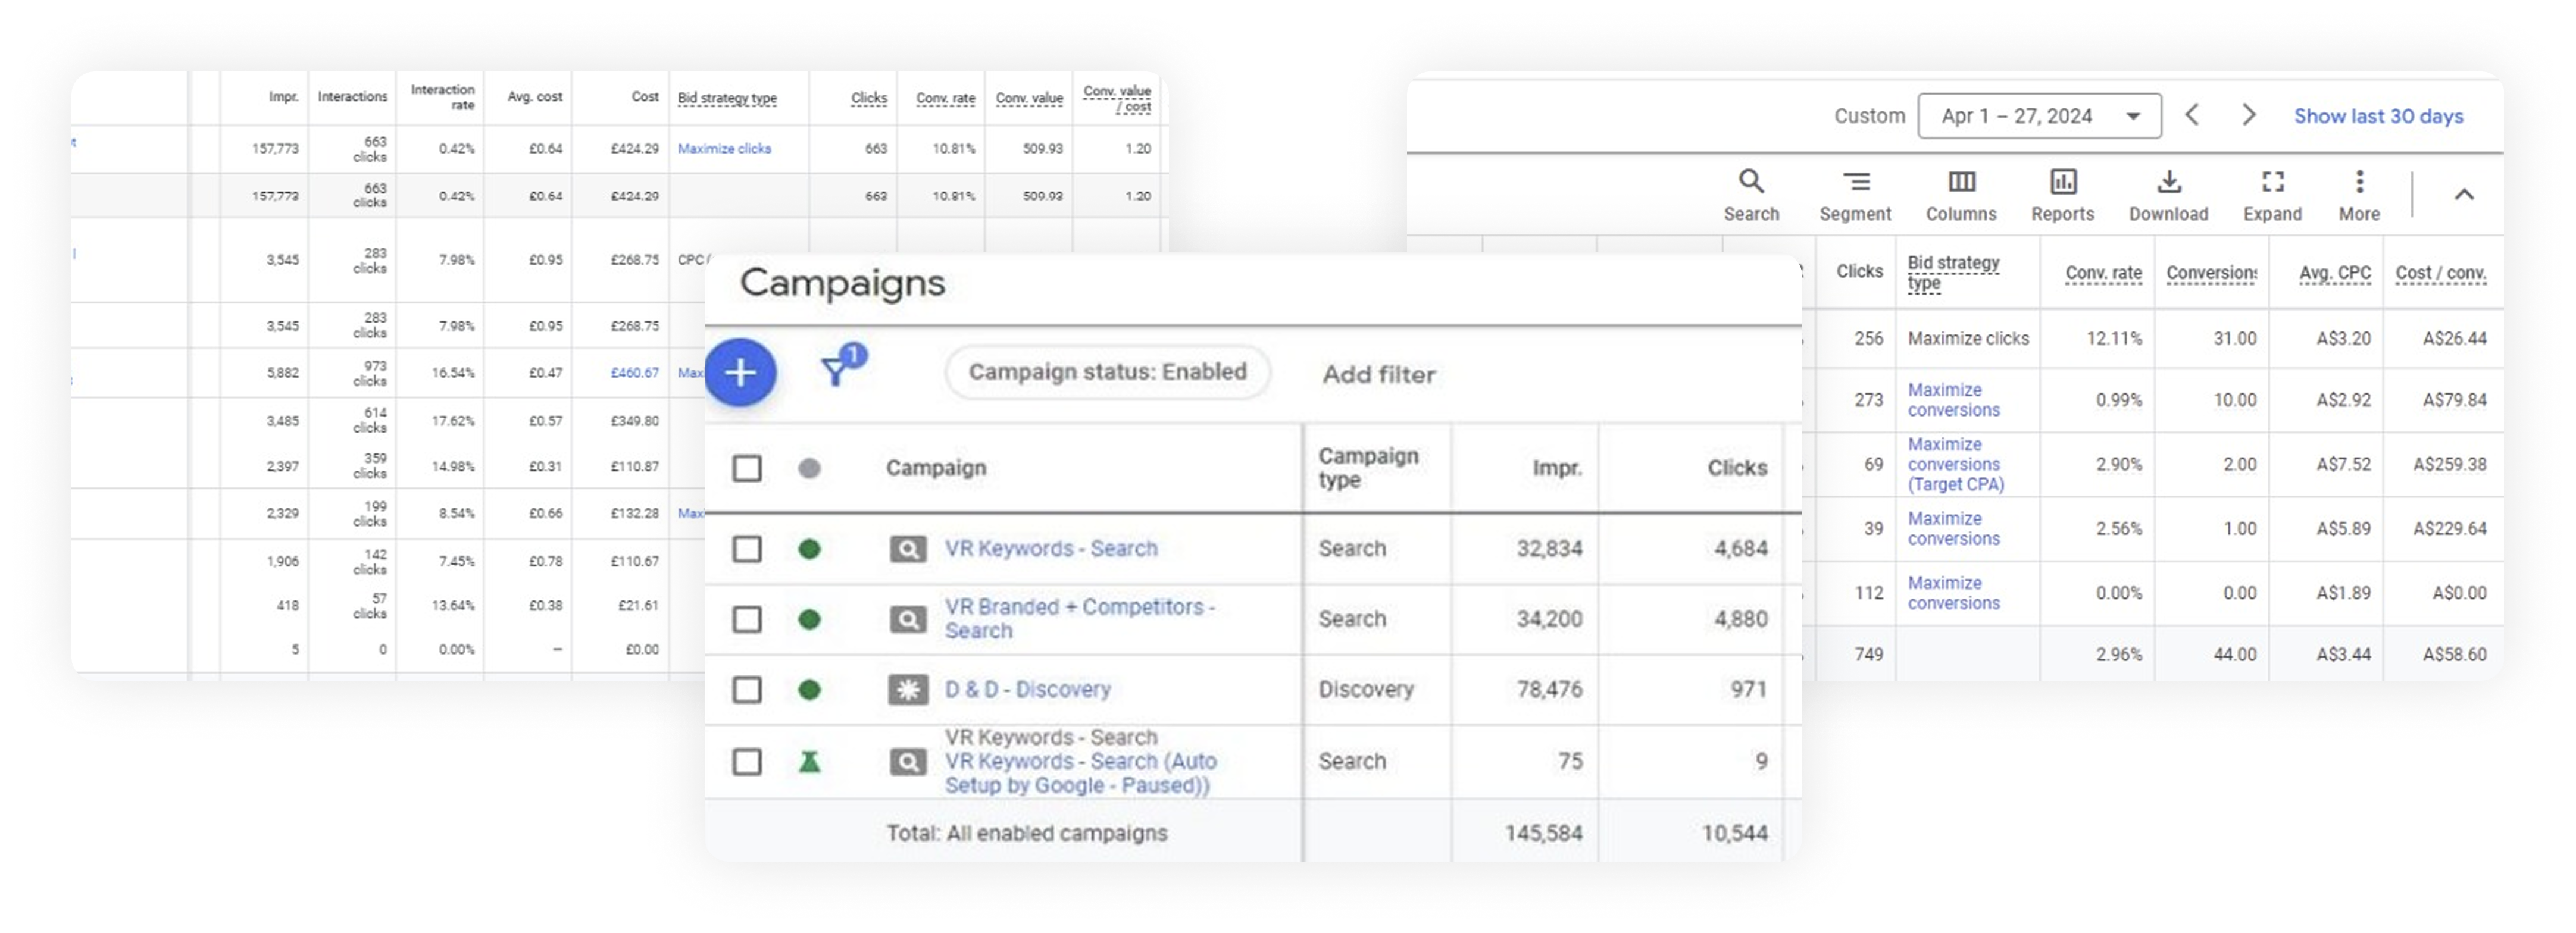This screenshot has height=933, width=2576.
Task: Select the D & D - Discovery checkbox
Action: point(747,690)
